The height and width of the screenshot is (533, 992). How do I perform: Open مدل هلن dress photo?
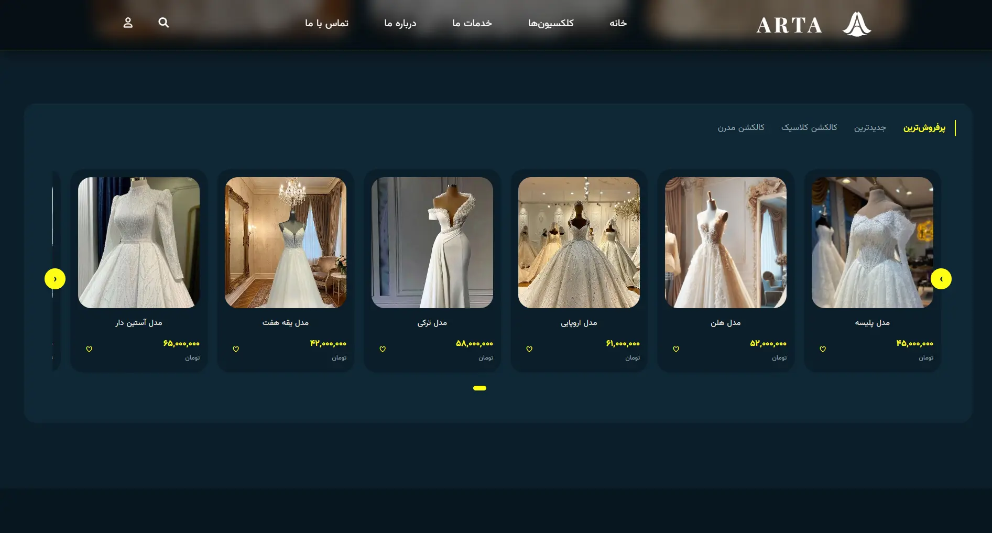726,243
